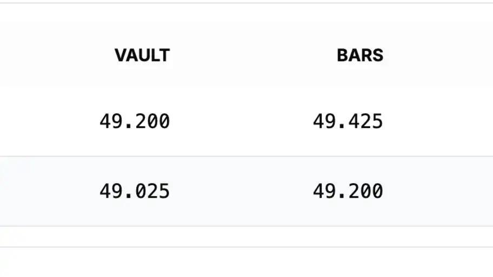Click first row gap between 49.200 and 49.425
This screenshot has width=493, height=277.
241,121
